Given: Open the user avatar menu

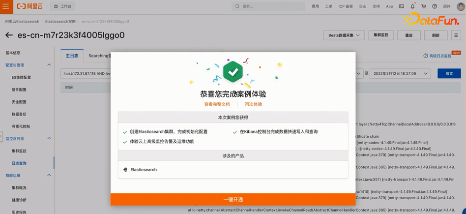Looking at the screenshot, I should (x=461, y=6).
